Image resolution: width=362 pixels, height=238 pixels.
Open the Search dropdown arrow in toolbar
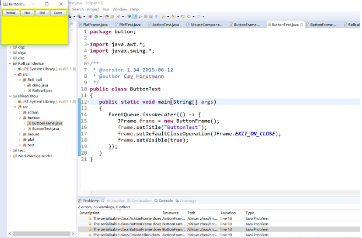point(123,16)
